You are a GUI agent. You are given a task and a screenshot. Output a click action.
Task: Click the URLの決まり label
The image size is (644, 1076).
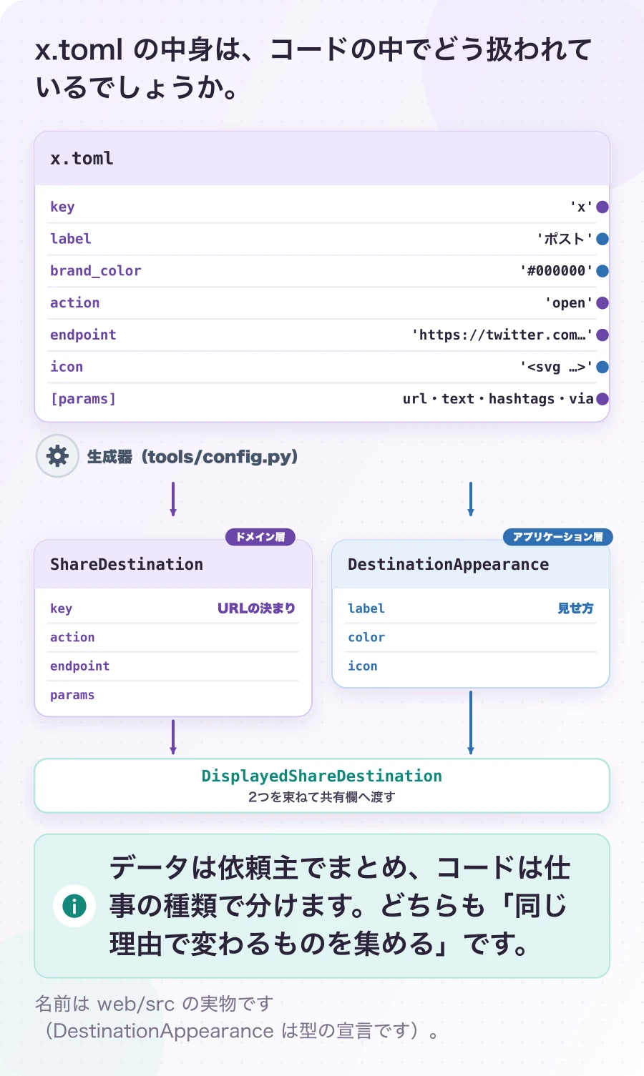[256, 608]
